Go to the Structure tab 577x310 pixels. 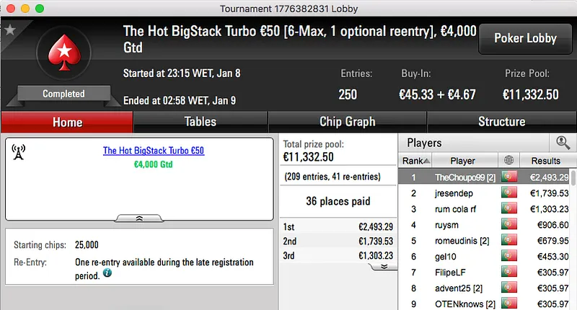point(501,122)
